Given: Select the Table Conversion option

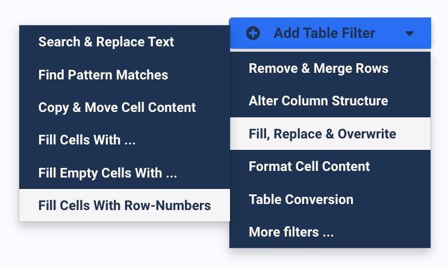Looking at the screenshot, I should tap(330, 199).
